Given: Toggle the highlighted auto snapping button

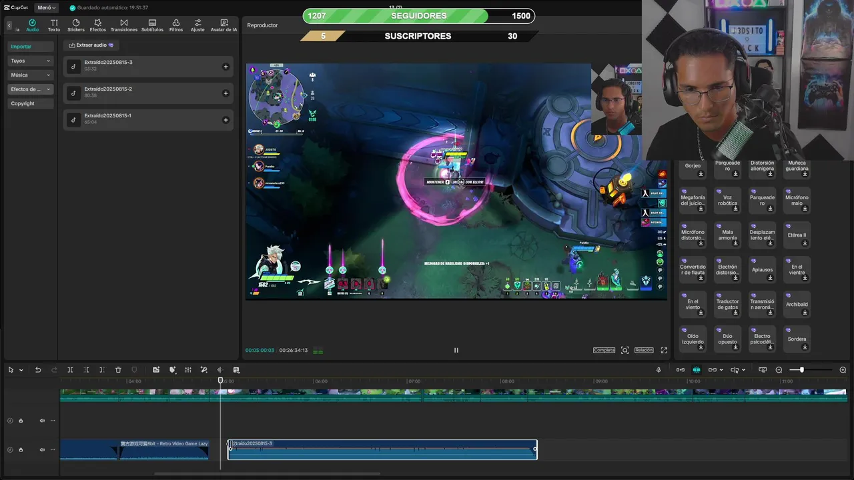Looking at the screenshot, I should (696, 370).
